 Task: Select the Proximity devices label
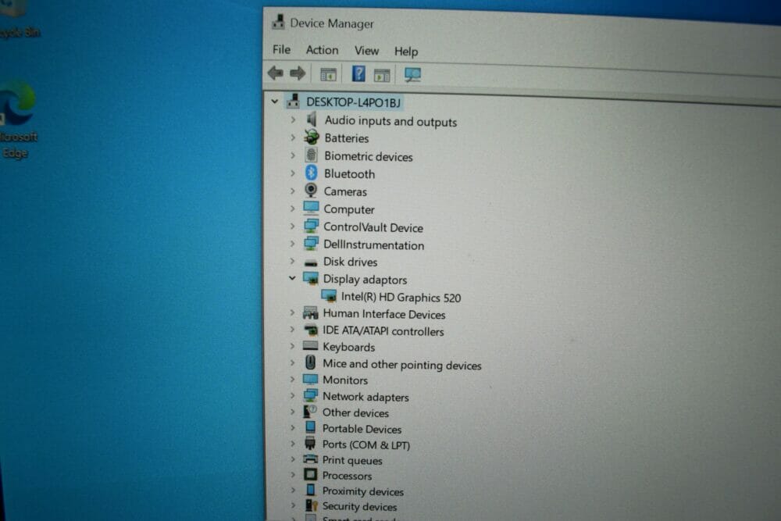click(362, 491)
